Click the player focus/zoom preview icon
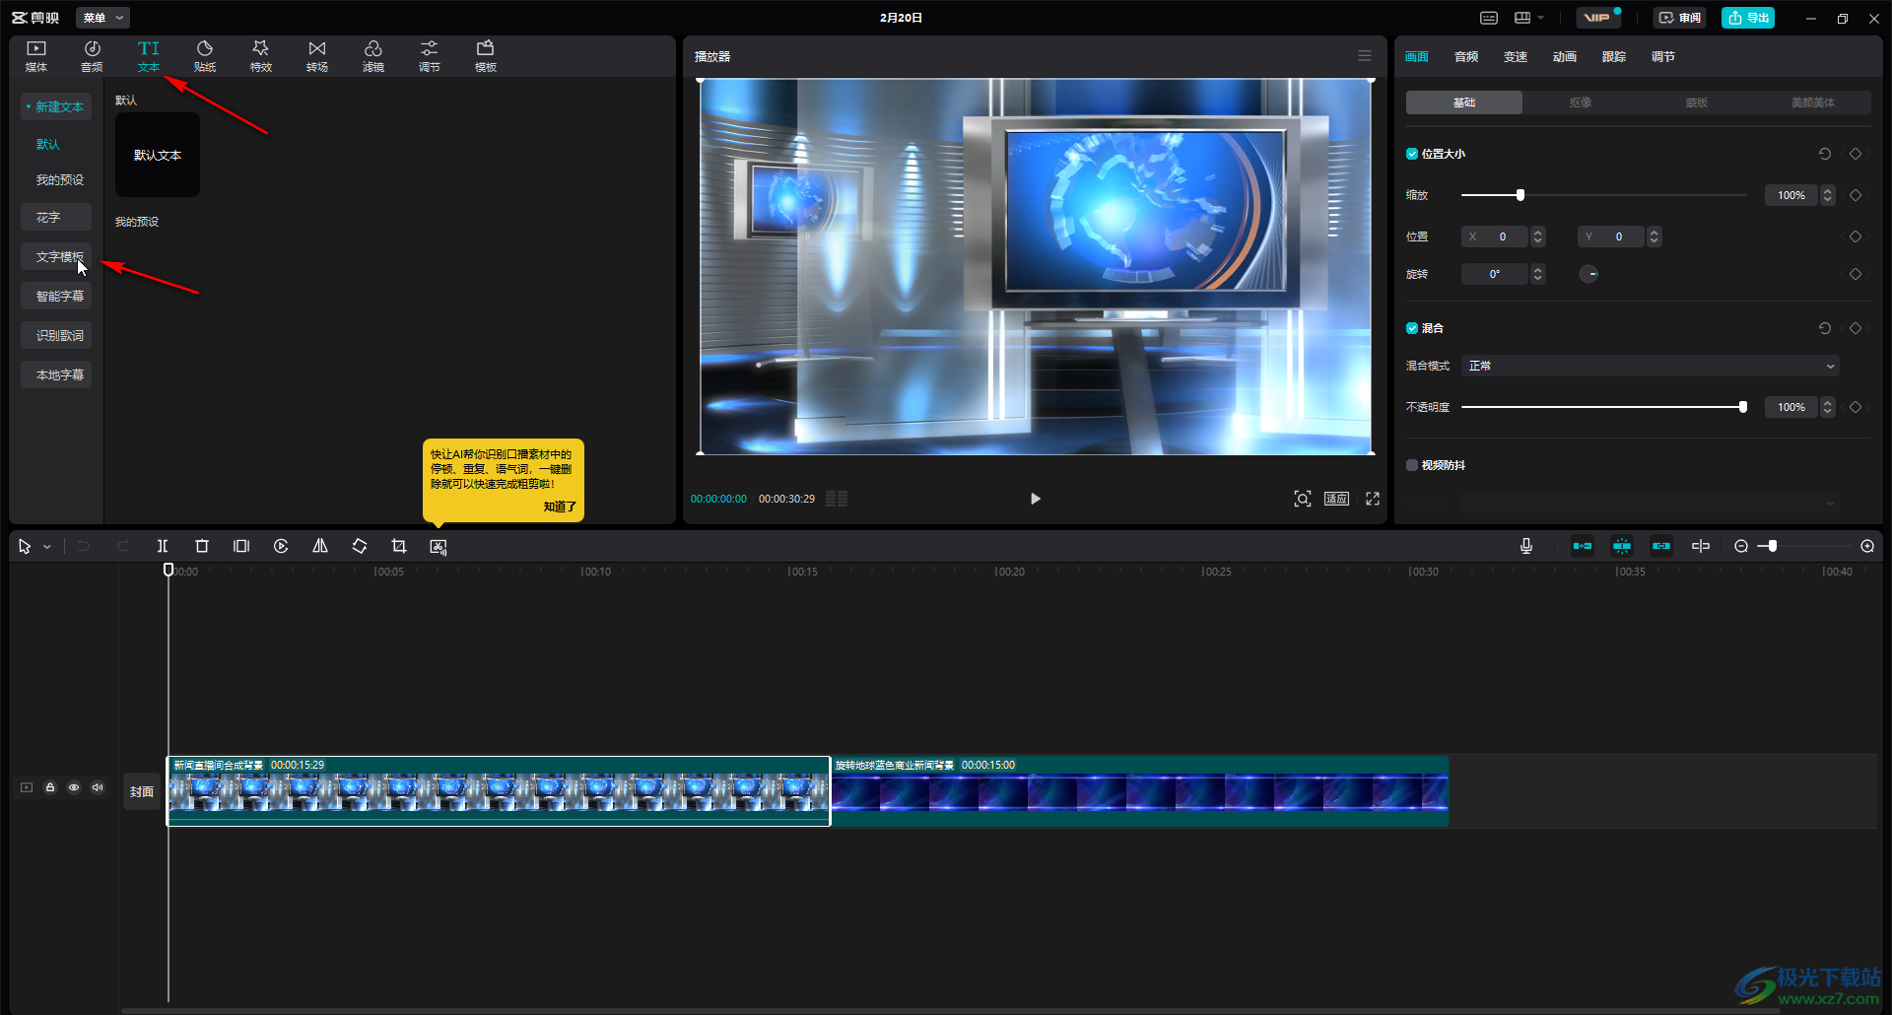This screenshot has width=1892, height=1015. click(x=1303, y=499)
